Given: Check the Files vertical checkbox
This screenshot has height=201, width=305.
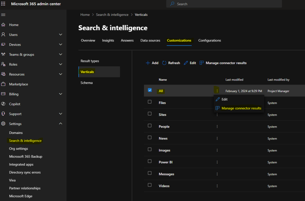Looking at the screenshot, I should [x=150, y=102].
